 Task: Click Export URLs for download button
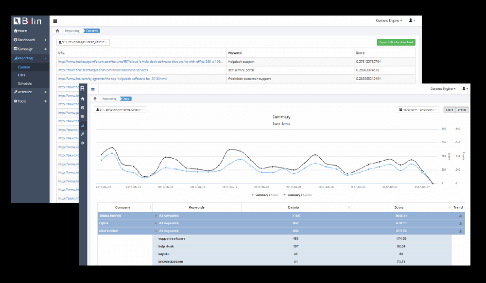[x=396, y=42]
